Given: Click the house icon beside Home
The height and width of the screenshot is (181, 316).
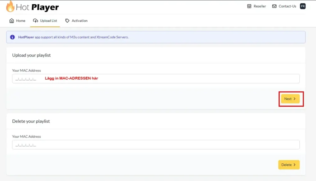Looking at the screenshot, I should (x=12, y=21).
